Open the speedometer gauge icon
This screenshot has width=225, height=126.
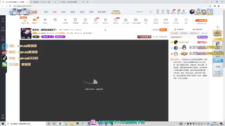(156, 20)
